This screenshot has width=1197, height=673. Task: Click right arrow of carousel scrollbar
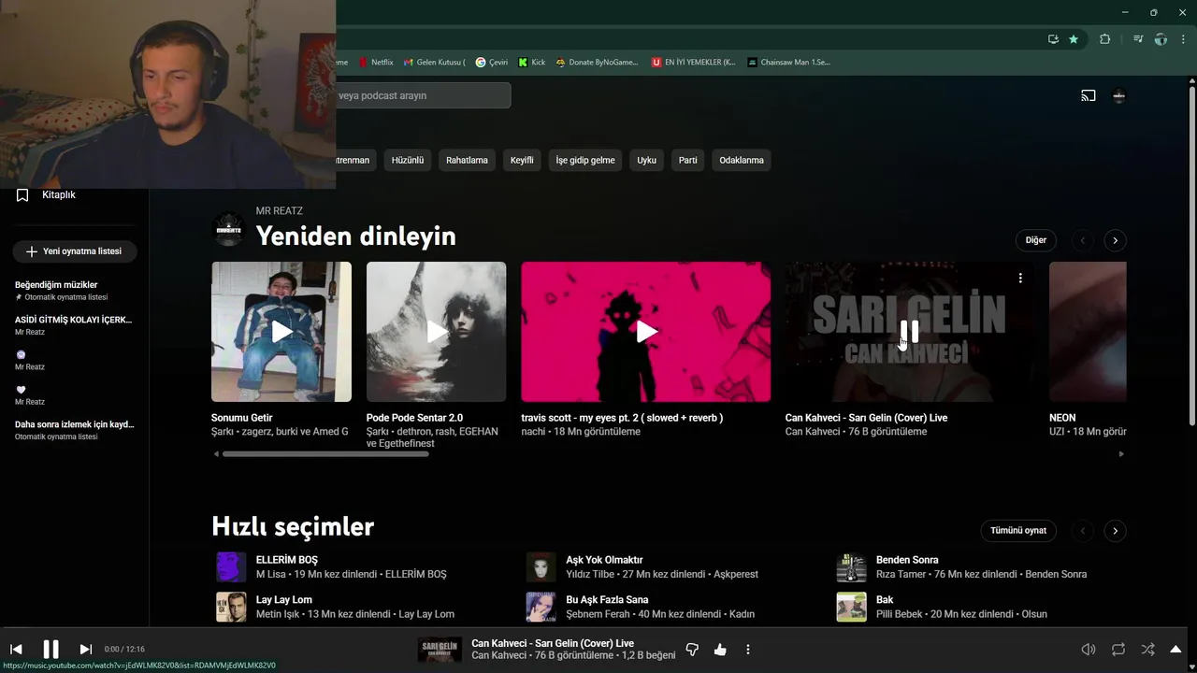tap(1121, 454)
